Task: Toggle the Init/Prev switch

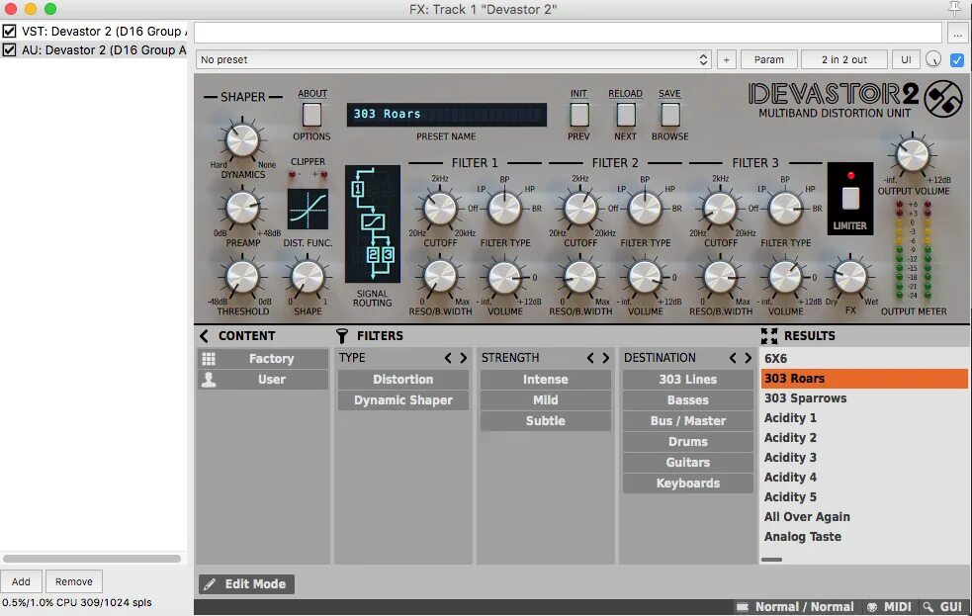Action: [579, 115]
